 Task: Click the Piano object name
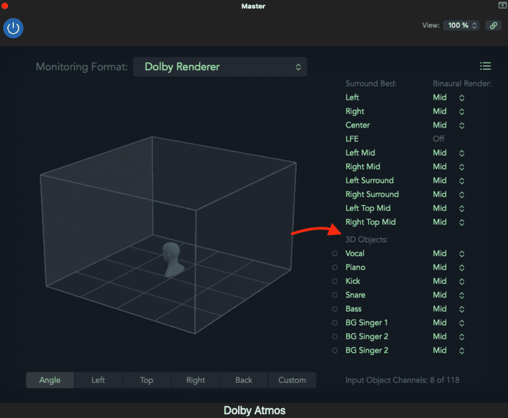tap(355, 267)
